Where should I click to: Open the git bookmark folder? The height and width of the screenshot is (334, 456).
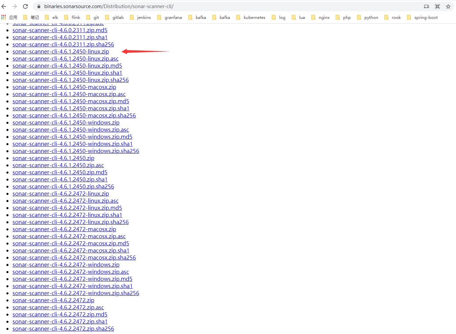pos(93,17)
